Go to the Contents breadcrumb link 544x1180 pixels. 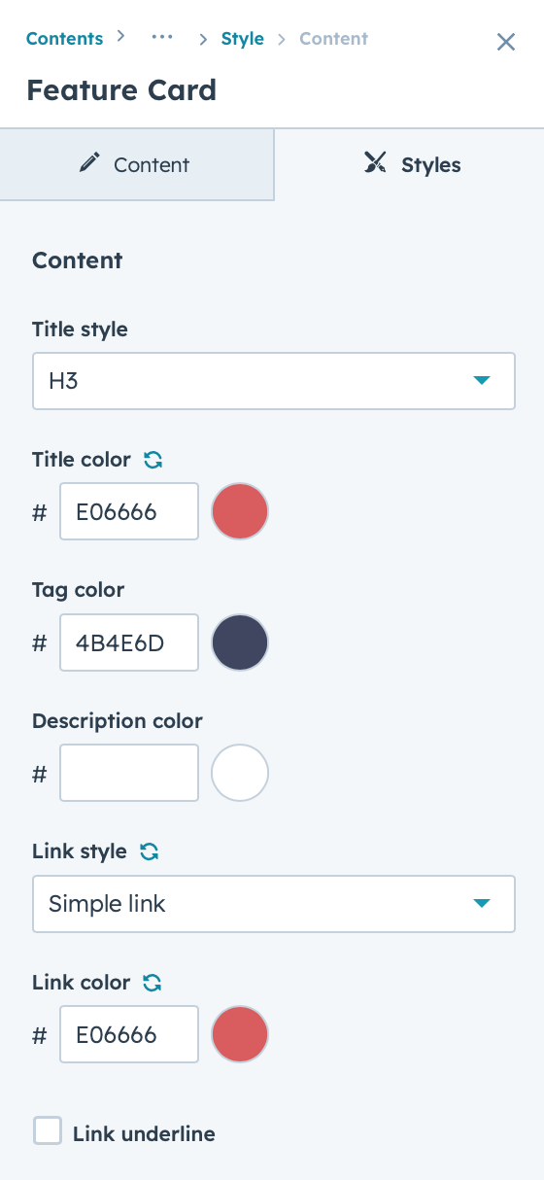pos(64,39)
